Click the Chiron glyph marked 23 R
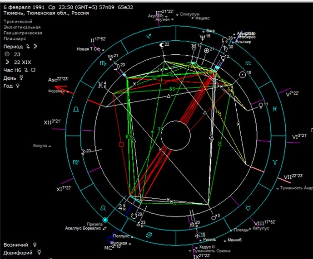313x259 pixels. click(139, 224)
